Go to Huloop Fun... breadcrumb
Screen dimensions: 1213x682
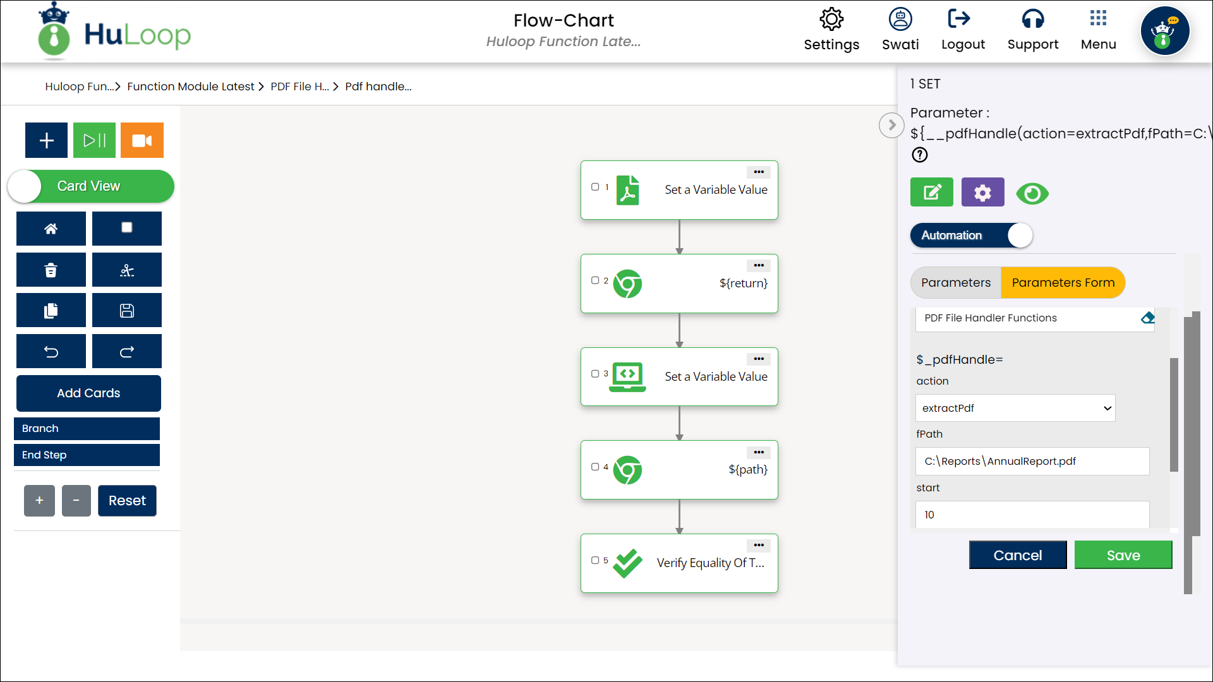point(80,87)
